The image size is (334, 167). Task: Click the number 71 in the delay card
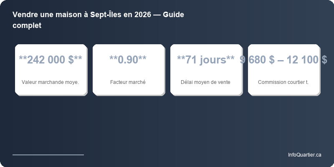coord(191,60)
